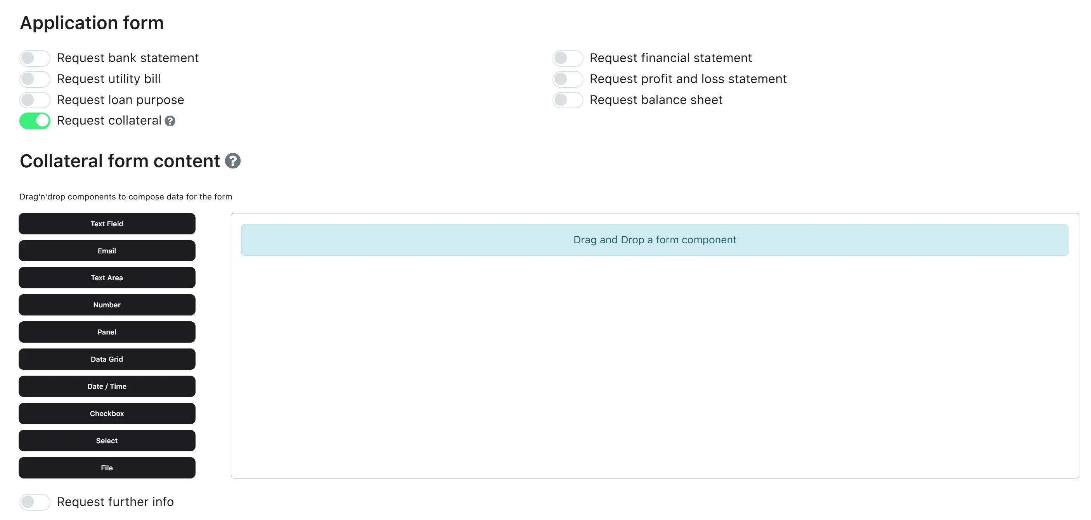Click the help icon beside Collateral form content
This screenshot has width=1091, height=520.
[232, 161]
